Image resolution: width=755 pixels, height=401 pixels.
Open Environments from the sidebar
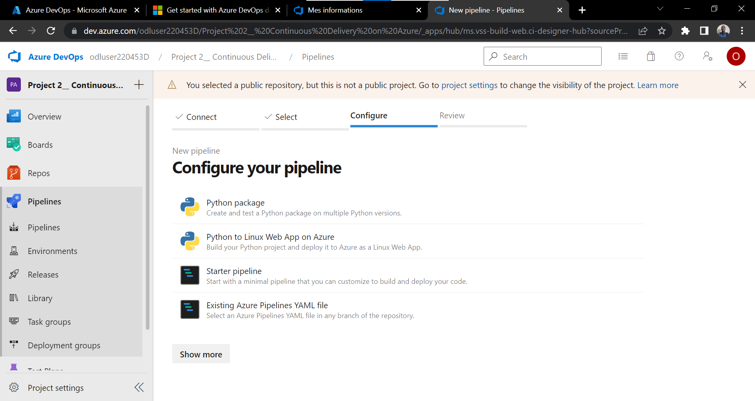pyautogui.click(x=52, y=251)
